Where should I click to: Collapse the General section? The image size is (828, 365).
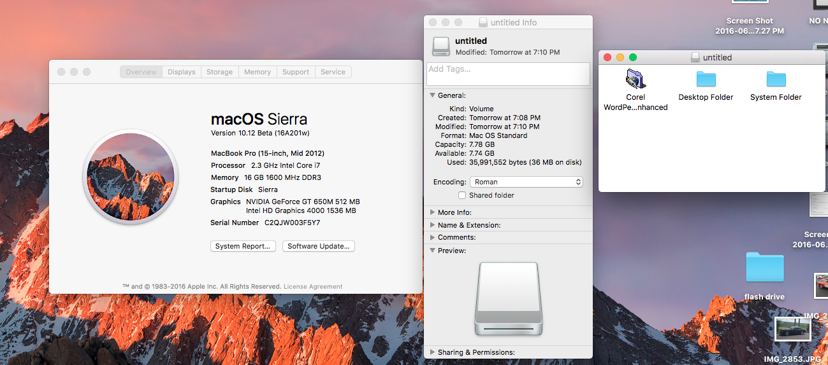point(433,95)
